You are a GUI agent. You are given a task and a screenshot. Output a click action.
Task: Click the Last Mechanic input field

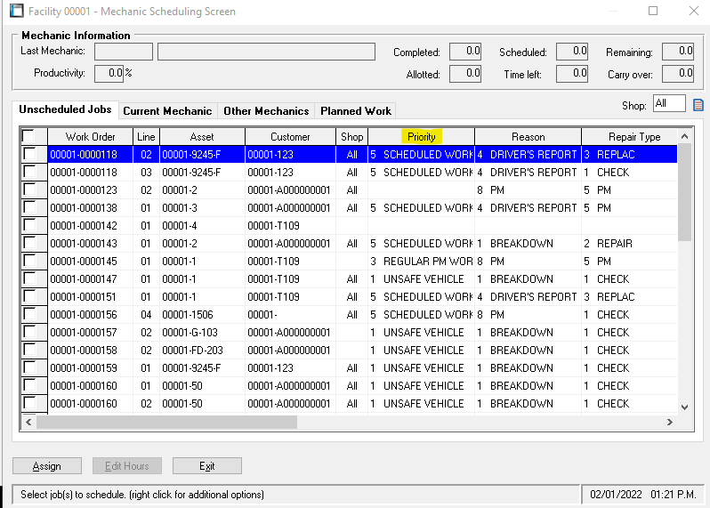(123, 52)
